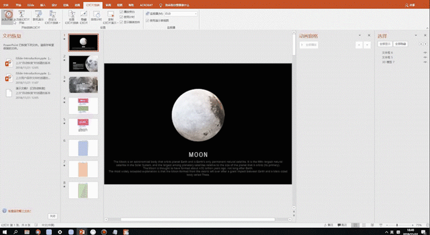Open the ACROBAT tab
Image resolution: width=430 pixels, height=235 pixels.
[x=146, y=5]
